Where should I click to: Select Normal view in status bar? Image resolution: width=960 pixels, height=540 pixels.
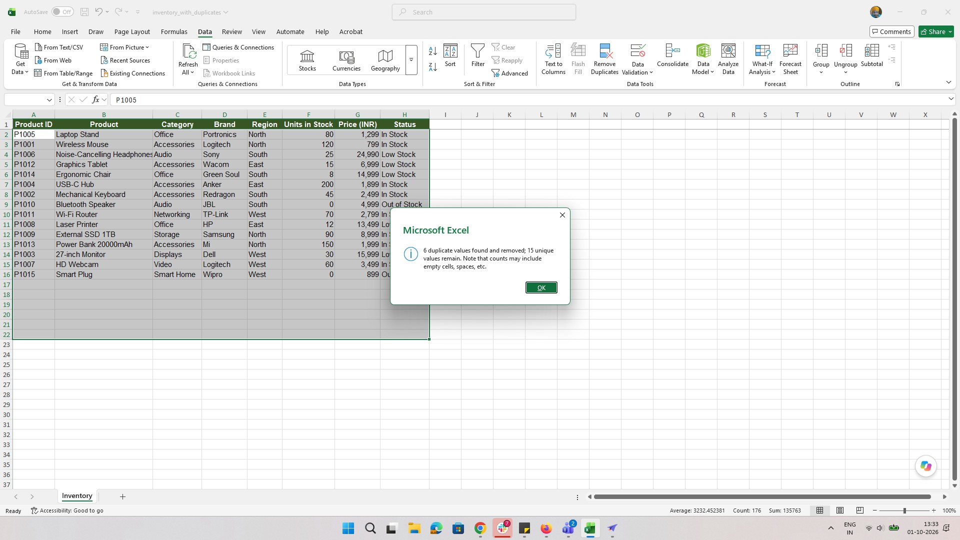(x=819, y=510)
